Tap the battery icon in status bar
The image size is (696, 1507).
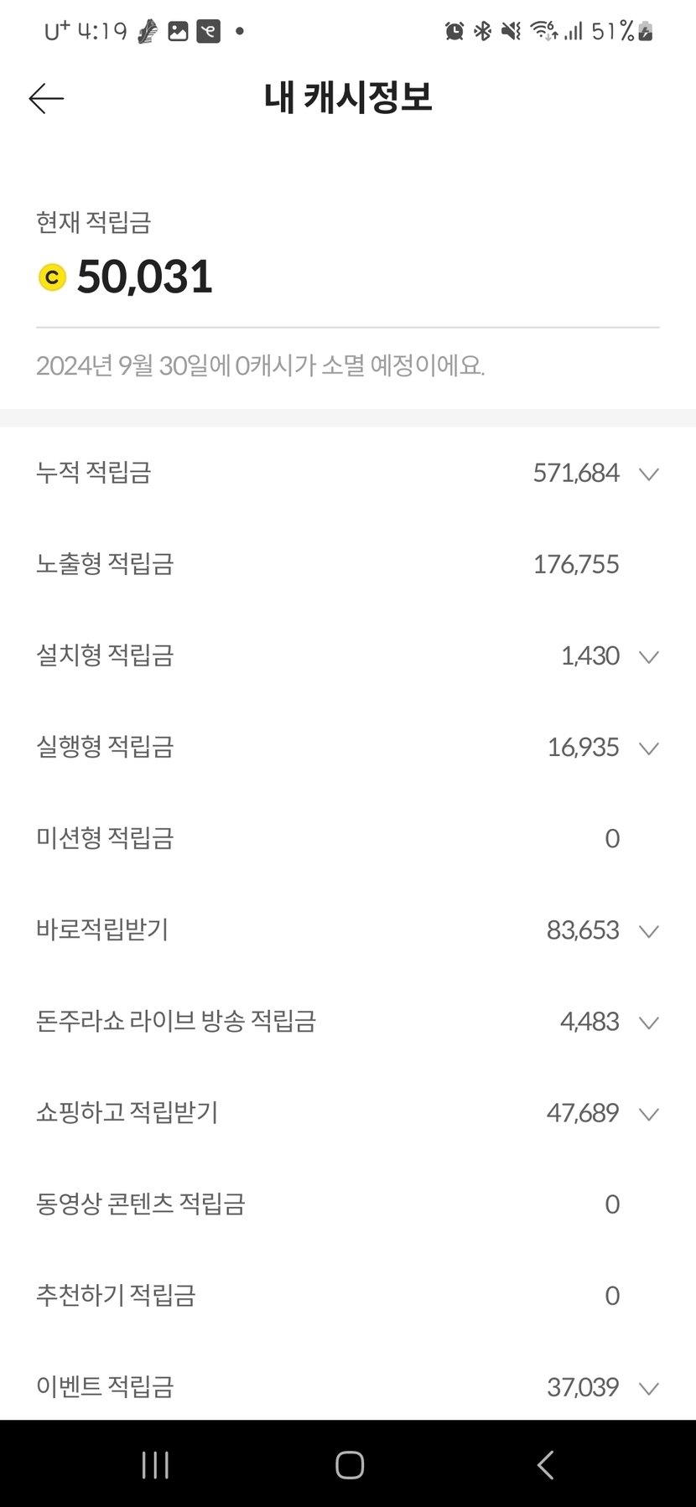(x=645, y=32)
